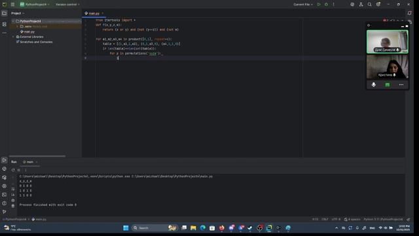Show hidden system tray icons chevron
The height and width of the screenshot is (236, 419).
[x=337, y=227]
